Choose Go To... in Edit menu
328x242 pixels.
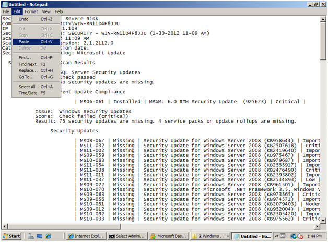tap(36, 77)
